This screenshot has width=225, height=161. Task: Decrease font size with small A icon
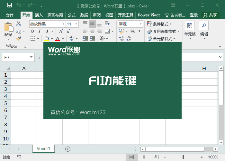point(68,31)
